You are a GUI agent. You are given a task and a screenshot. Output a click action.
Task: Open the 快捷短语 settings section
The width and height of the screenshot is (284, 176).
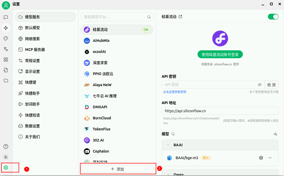[x=45, y=115]
